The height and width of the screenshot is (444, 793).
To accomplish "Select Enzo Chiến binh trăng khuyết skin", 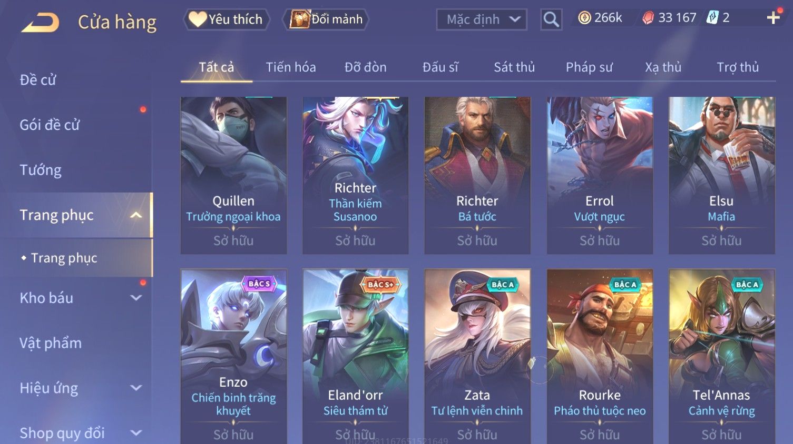I will [x=233, y=357].
